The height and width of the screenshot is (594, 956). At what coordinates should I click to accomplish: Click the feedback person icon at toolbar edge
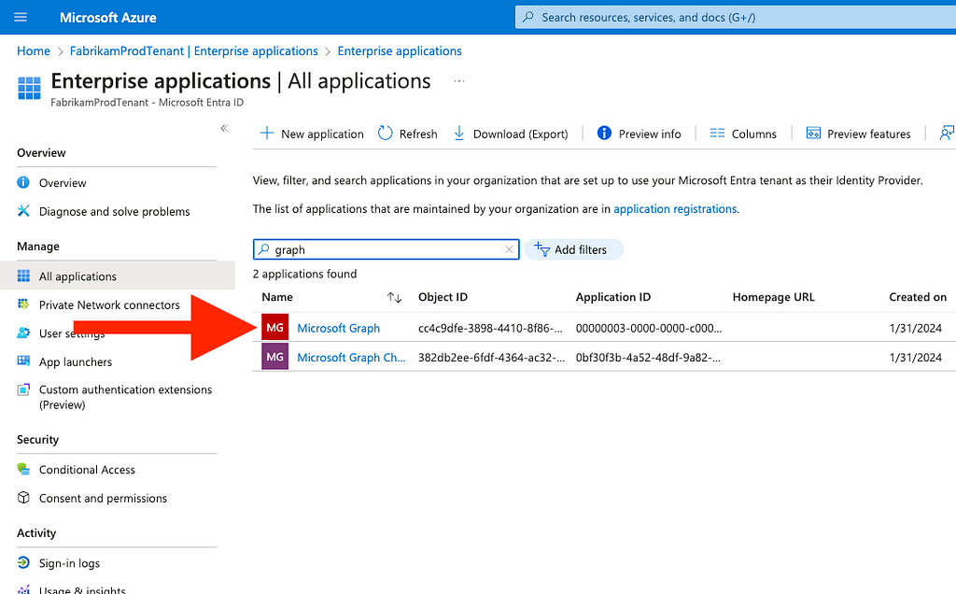947,133
